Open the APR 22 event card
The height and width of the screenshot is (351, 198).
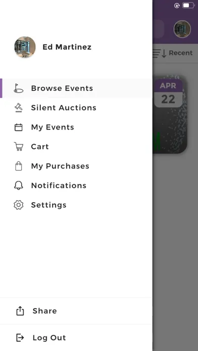tap(170, 114)
